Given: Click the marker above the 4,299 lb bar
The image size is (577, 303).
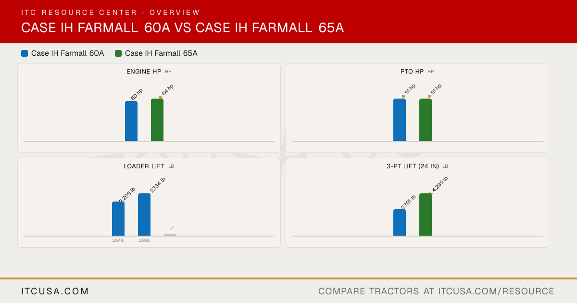Looking at the screenshot, I should 431,193.
